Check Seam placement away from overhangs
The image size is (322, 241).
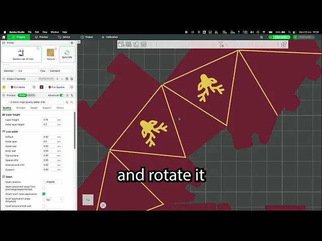tap(44, 188)
